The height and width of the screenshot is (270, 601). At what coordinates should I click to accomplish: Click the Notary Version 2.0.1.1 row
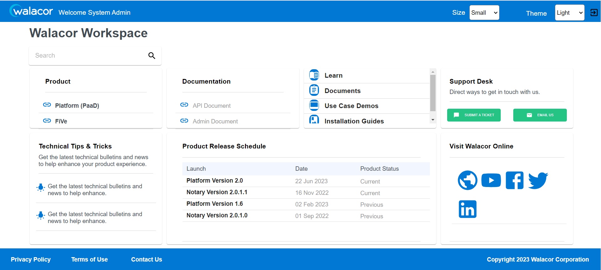[306, 193]
